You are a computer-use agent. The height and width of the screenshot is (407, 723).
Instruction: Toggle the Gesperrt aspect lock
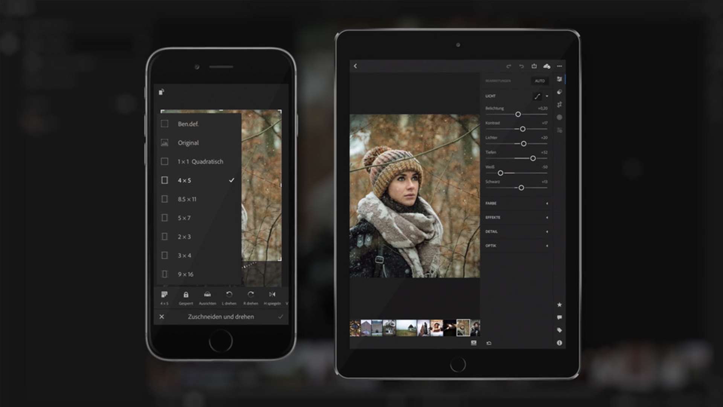(x=186, y=295)
